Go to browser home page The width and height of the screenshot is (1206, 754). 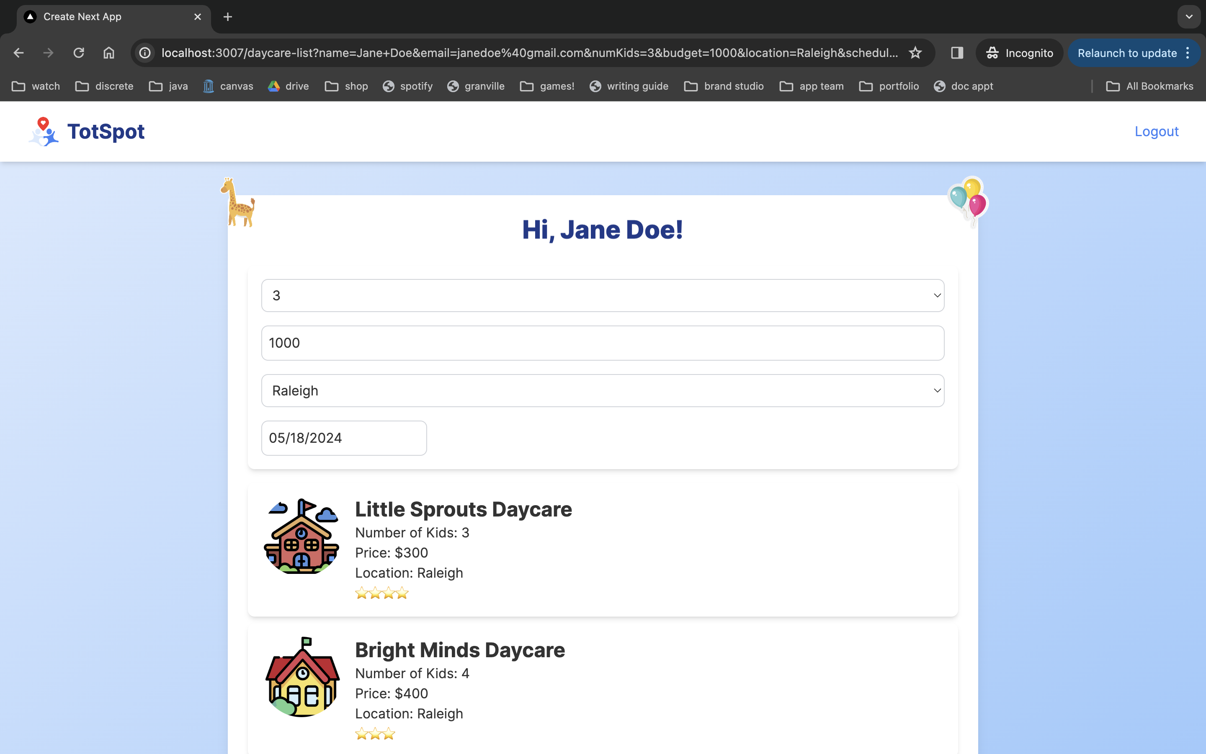[x=108, y=53]
